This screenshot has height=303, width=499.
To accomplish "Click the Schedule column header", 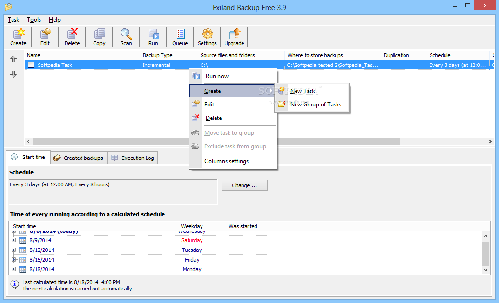I will click(x=459, y=55).
